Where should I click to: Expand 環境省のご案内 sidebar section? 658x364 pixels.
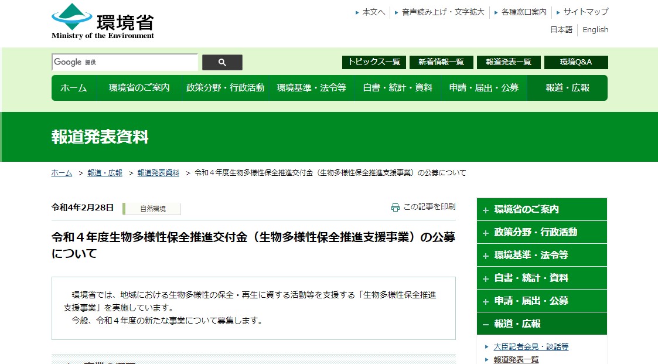tap(485, 210)
